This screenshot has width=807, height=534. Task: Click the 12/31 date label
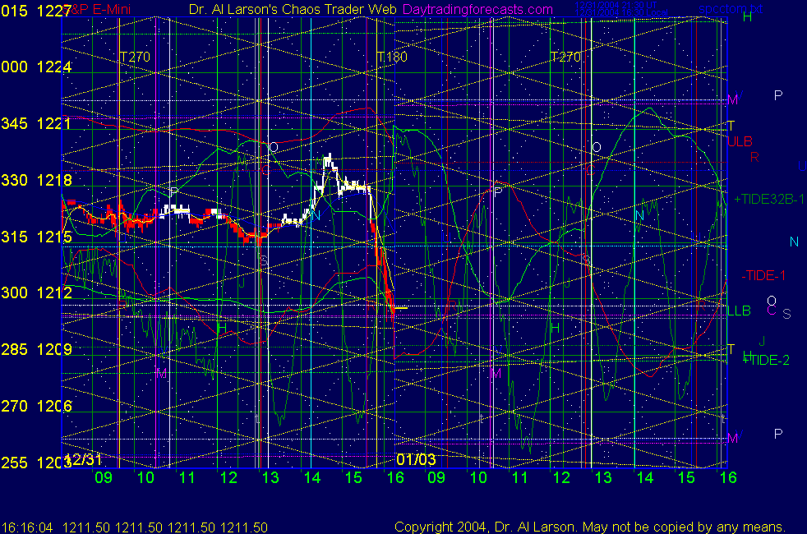click(84, 459)
